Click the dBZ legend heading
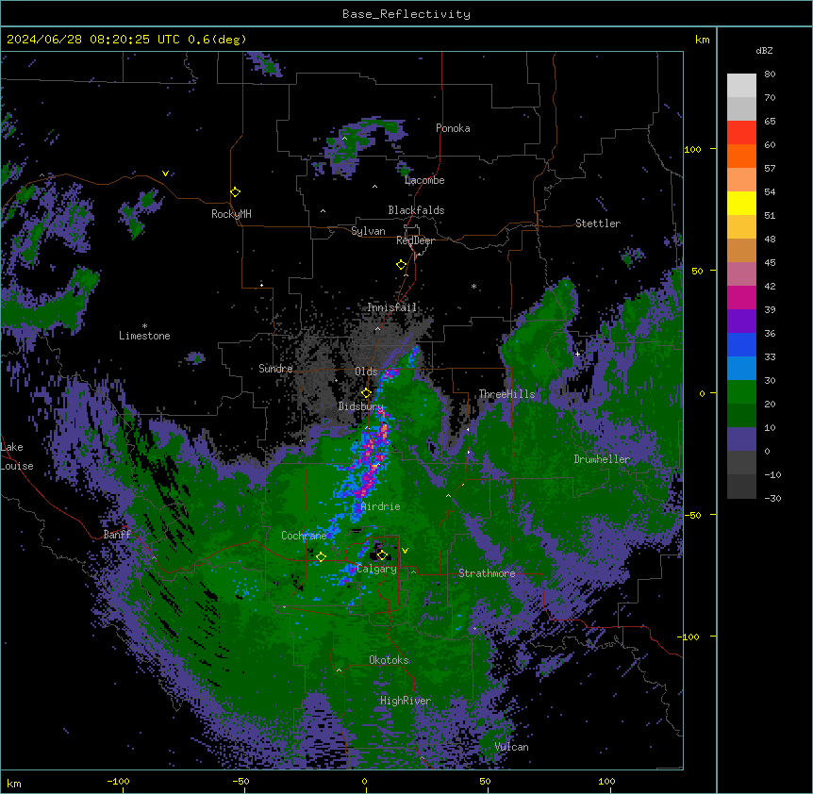The height and width of the screenshot is (794, 813). [764, 51]
